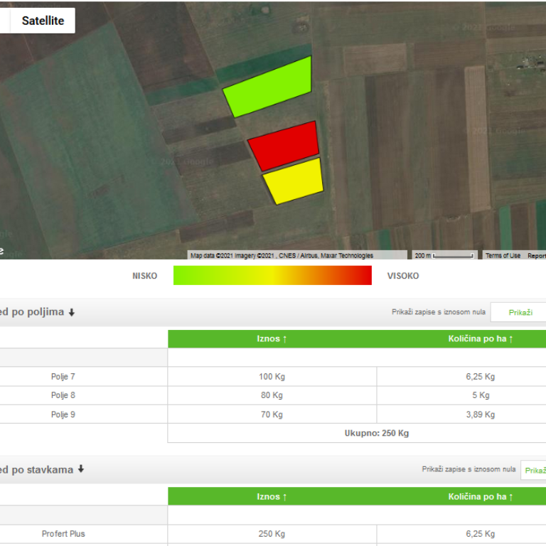Select the Profert Plus item row
Screen dimensions: 546x546
coord(63,534)
